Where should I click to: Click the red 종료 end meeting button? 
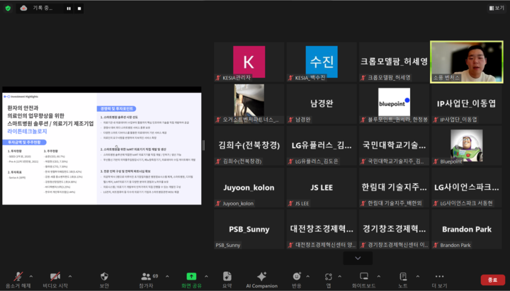tap(492, 280)
